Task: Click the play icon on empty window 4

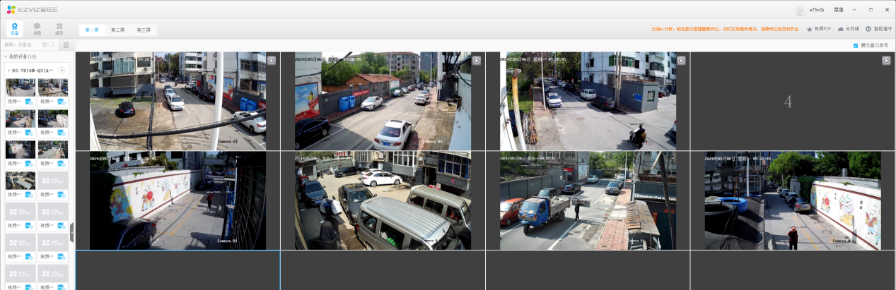Action: tap(886, 61)
